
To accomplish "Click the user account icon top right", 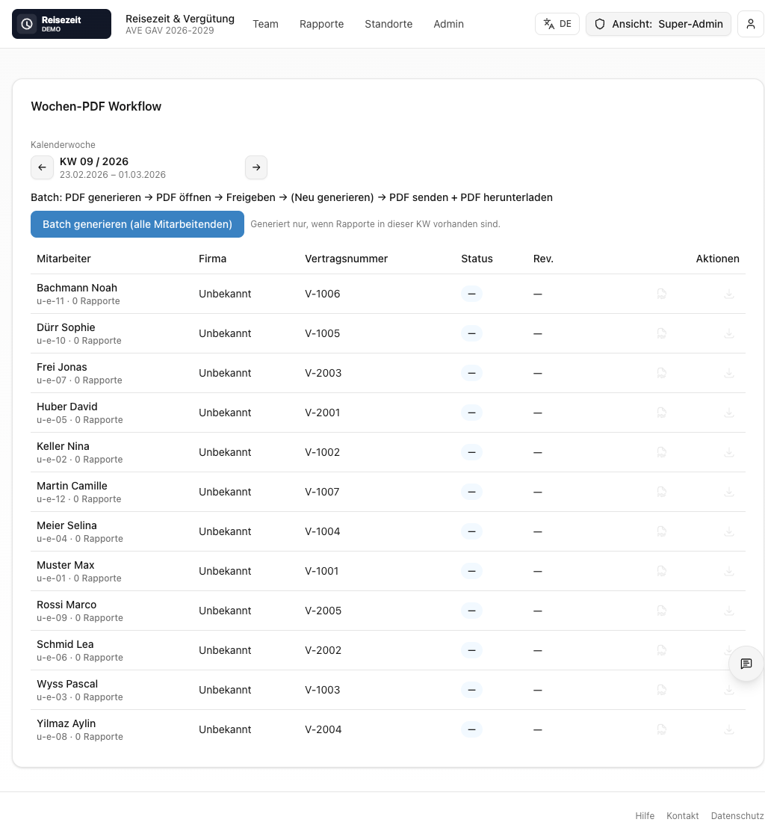I will pyautogui.click(x=751, y=24).
